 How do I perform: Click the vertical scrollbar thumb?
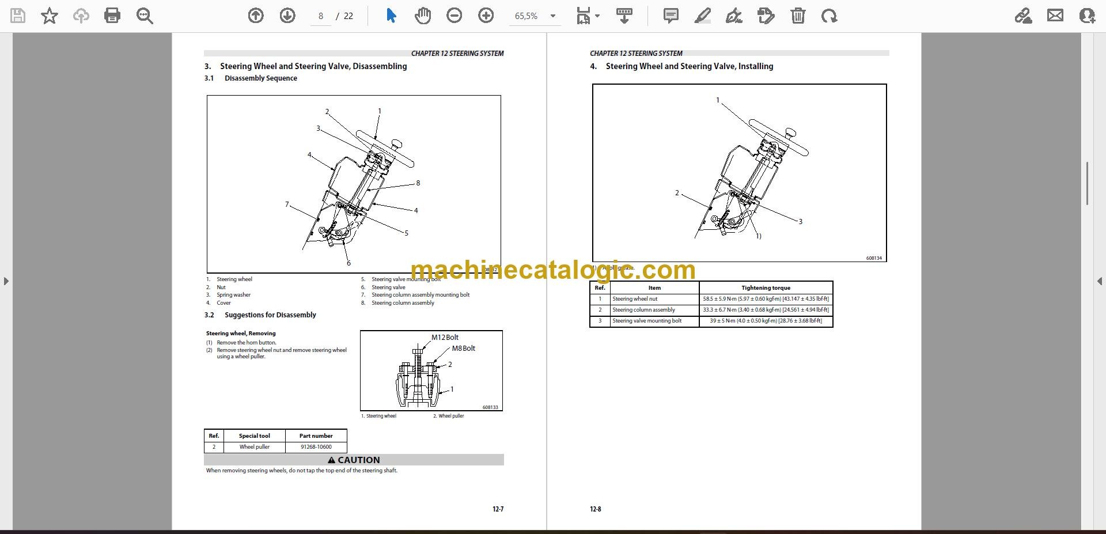(x=1087, y=183)
